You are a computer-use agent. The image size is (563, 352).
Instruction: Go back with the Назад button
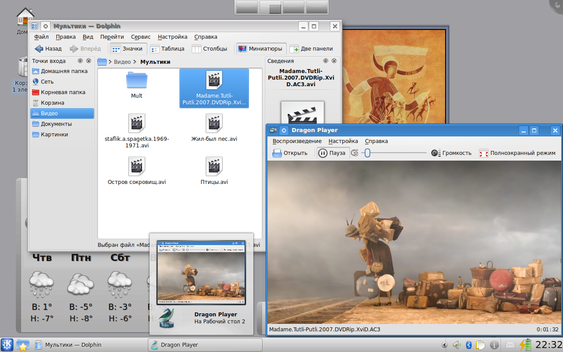48,49
